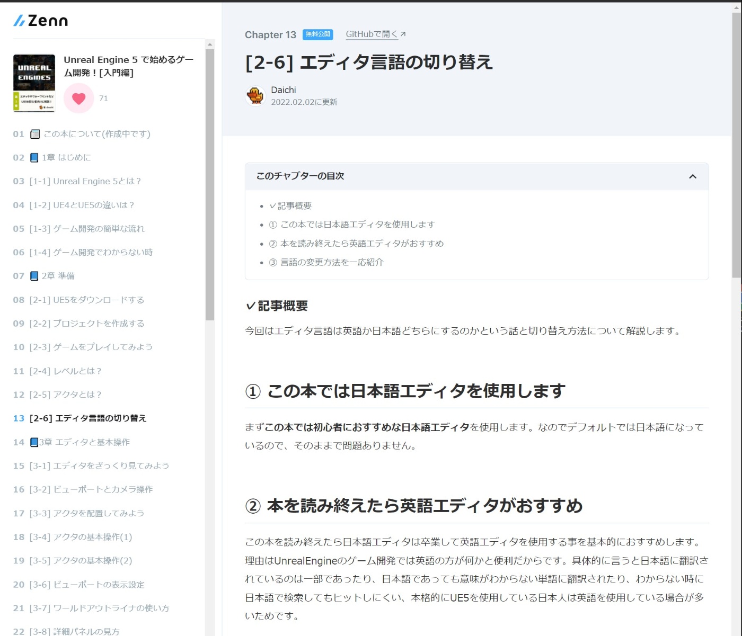
Task: Jump to 記事概要 in the contents
Action: [290, 206]
